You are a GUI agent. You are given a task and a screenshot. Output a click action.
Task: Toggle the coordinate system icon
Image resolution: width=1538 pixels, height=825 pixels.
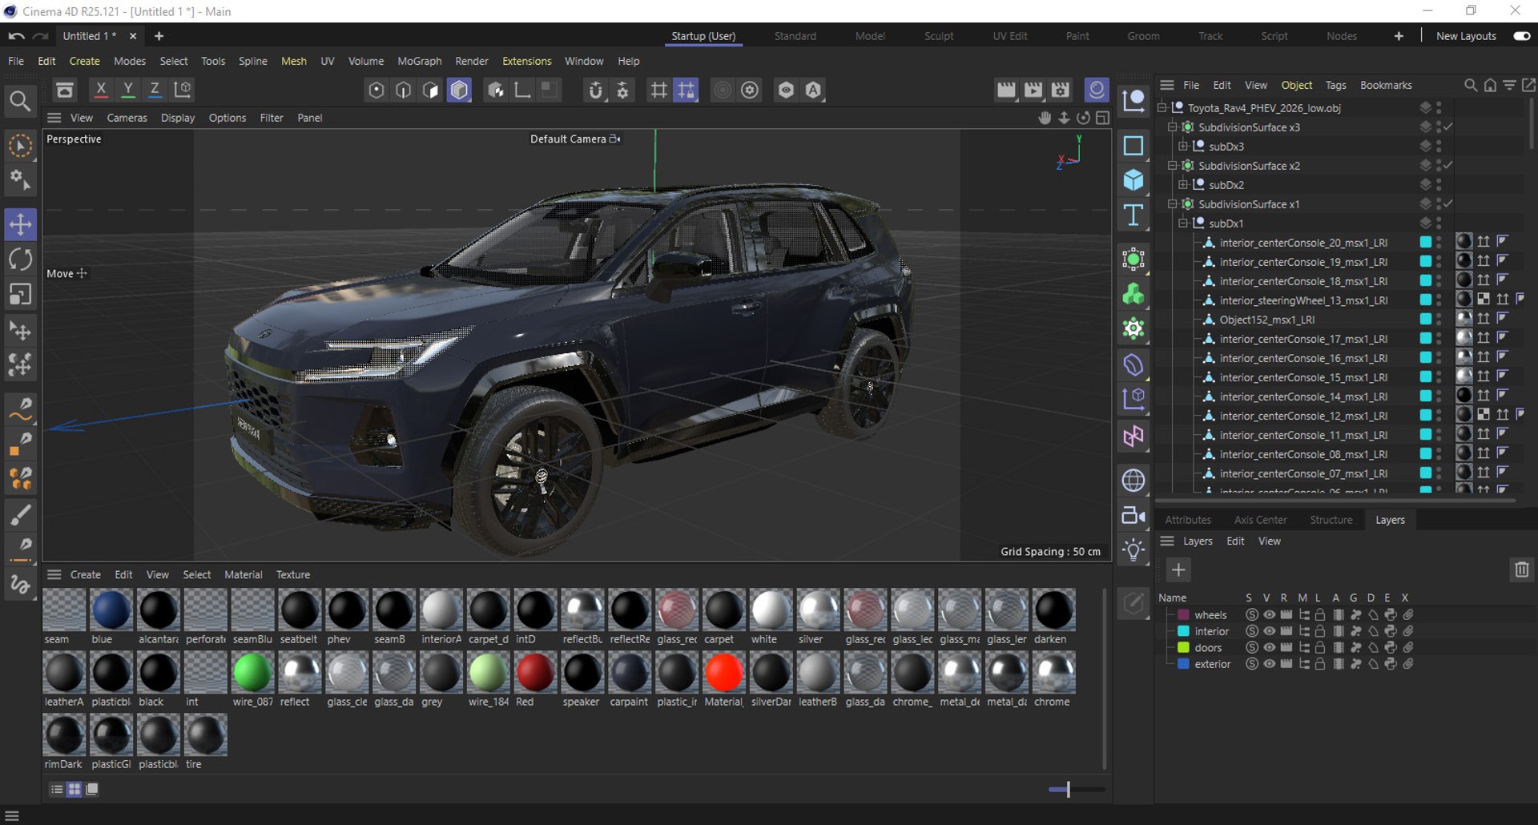[183, 90]
